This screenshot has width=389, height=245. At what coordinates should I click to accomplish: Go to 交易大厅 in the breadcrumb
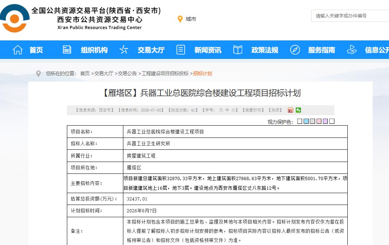pos(104,73)
